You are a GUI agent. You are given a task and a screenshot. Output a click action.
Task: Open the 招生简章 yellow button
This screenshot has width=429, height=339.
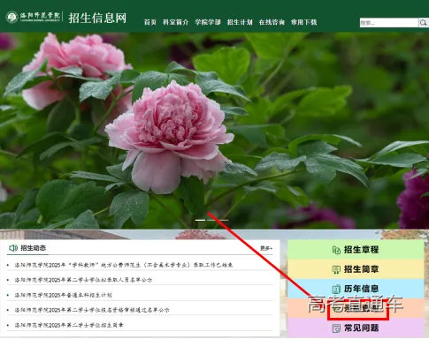pyautogui.click(x=356, y=269)
